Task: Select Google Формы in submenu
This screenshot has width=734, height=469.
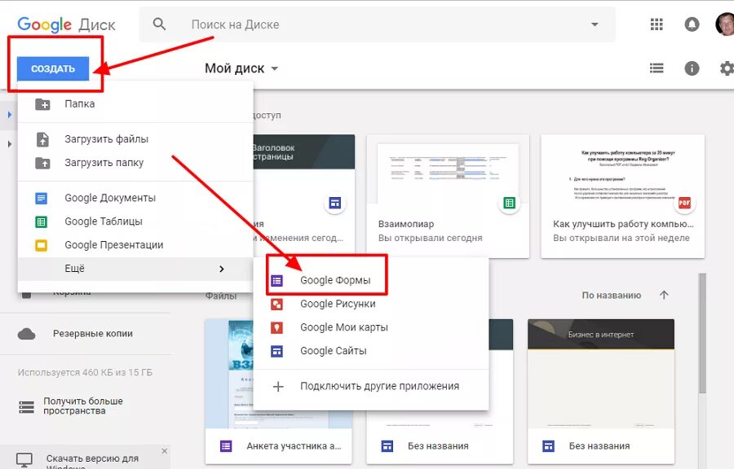Action: click(x=371, y=280)
